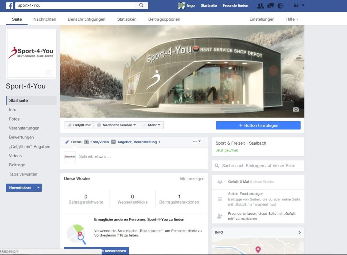Image resolution: width=347 pixels, height=255 pixels.
Task: Click Beitragsinteraktionen statistic
Action: pyautogui.click(x=179, y=199)
